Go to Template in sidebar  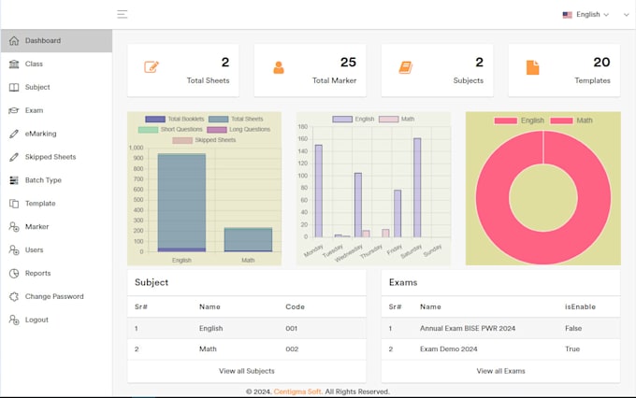click(x=56, y=204)
